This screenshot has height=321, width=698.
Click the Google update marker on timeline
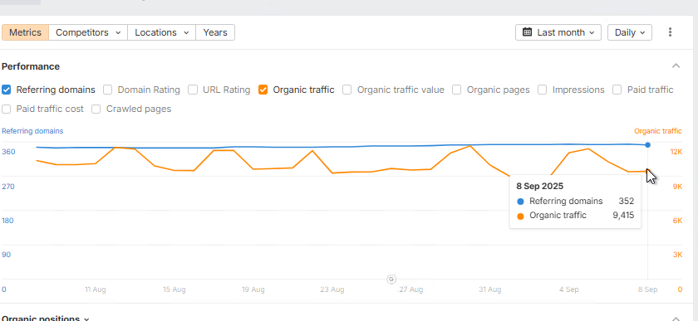(391, 280)
